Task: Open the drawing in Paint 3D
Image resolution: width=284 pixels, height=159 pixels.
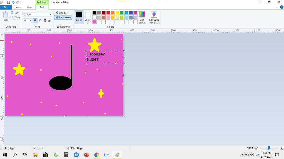Action: point(154,17)
